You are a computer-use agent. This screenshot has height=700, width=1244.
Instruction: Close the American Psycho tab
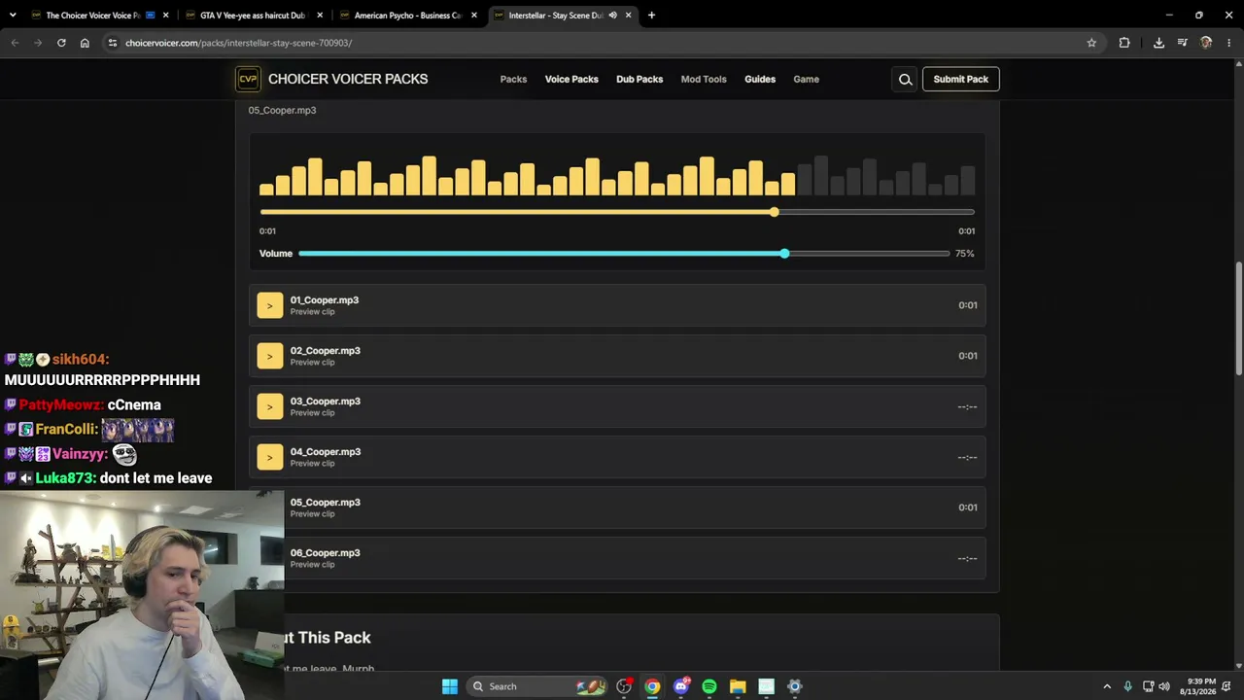point(474,16)
